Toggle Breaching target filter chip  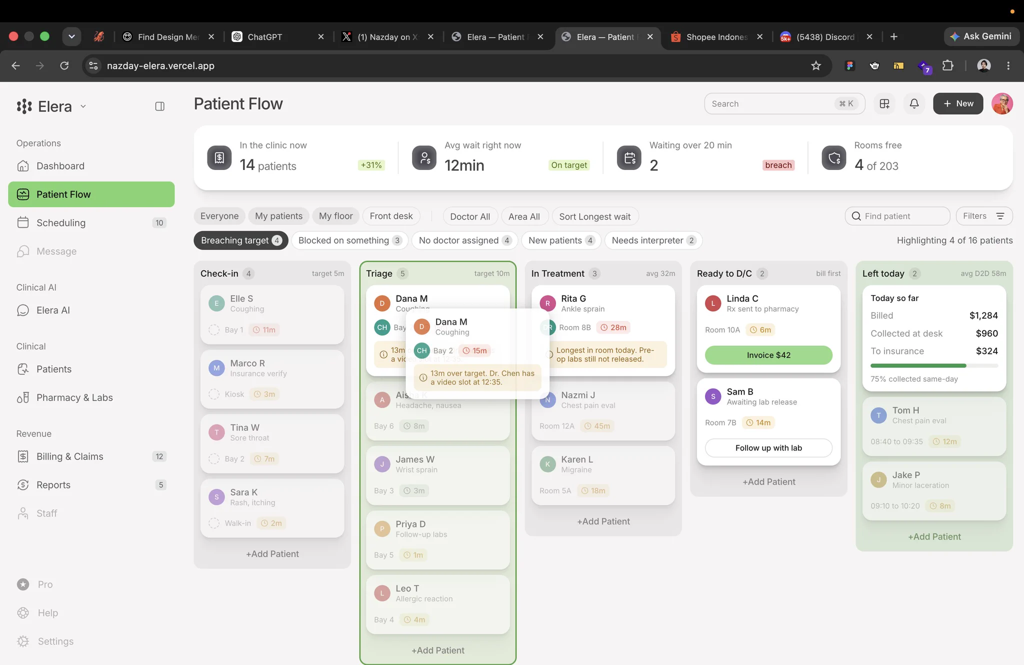(x=241, y=240)
